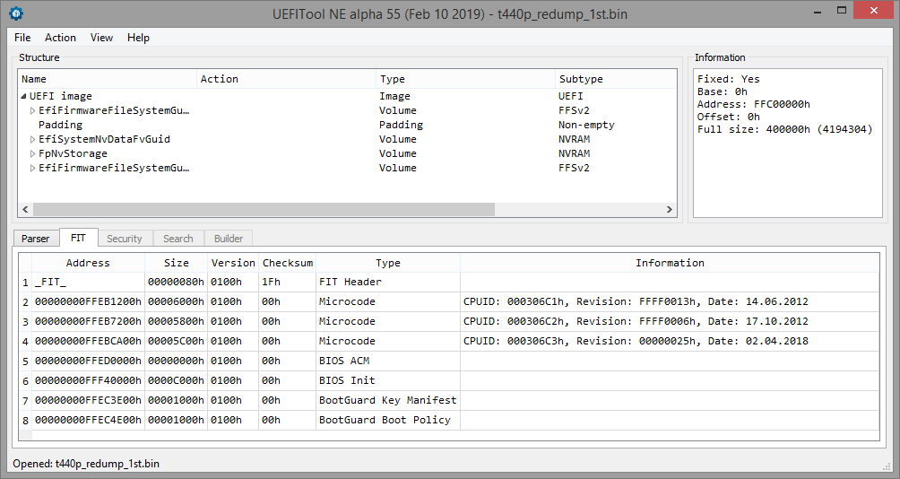This screenshot has height=479, width=900.
Task: Open the Search tab
Action: 178,239
